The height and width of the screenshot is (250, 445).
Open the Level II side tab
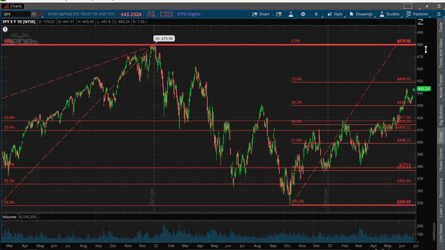[x=441, y=211]
